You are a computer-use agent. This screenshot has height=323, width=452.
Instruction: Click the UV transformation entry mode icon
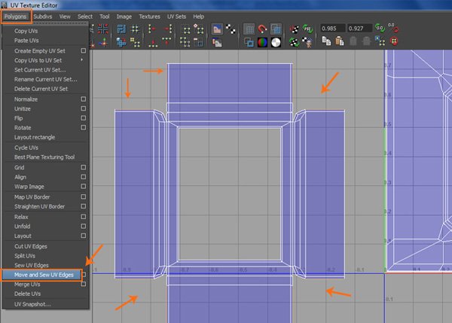point(394,29)
